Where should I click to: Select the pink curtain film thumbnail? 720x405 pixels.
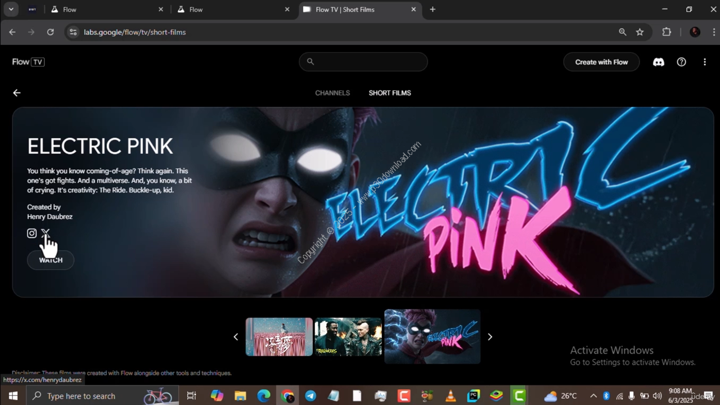279,336
